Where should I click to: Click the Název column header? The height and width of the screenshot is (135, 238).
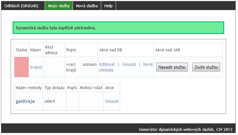[36, 50]
